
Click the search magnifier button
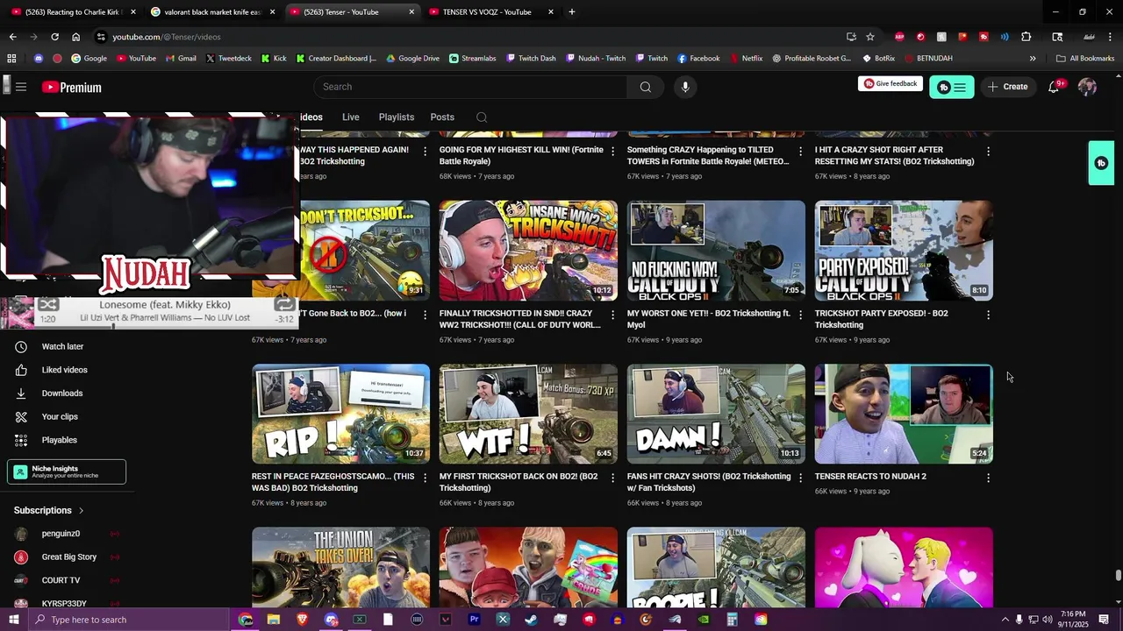click(x=646, y=87)
